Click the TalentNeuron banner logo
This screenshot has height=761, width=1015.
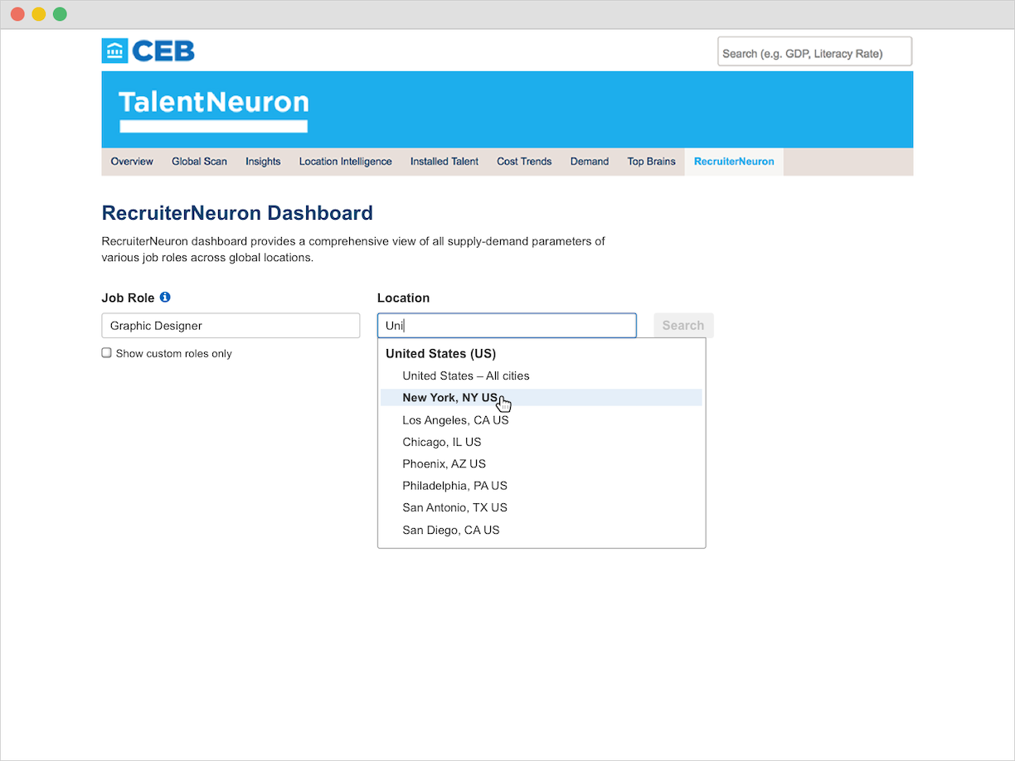pos(214,111)
